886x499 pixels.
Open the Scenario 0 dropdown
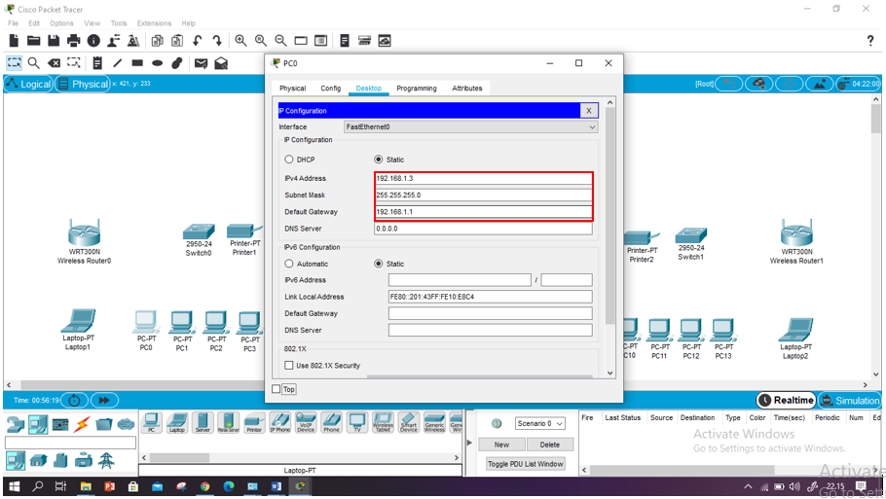coord(539,423)
